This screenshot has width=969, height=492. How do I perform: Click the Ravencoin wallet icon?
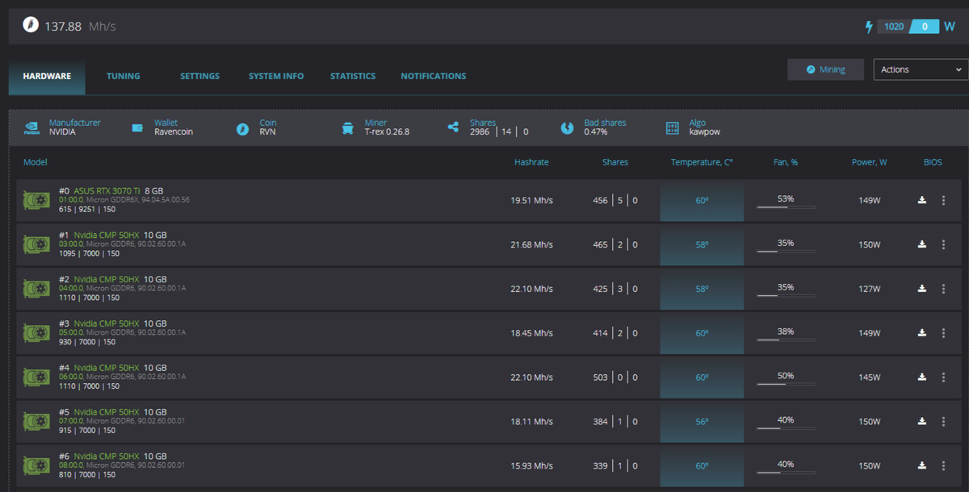[x=137, y=127]
